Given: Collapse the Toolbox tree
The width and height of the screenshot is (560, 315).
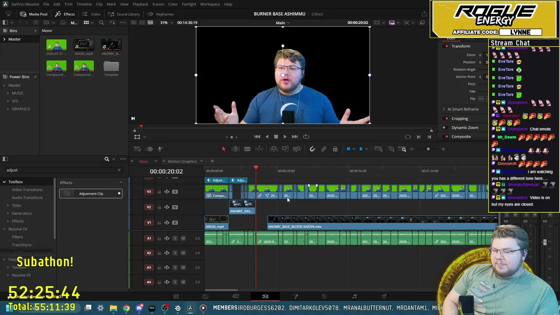Looking at the screenshot, I should click(x=4, y=182).
